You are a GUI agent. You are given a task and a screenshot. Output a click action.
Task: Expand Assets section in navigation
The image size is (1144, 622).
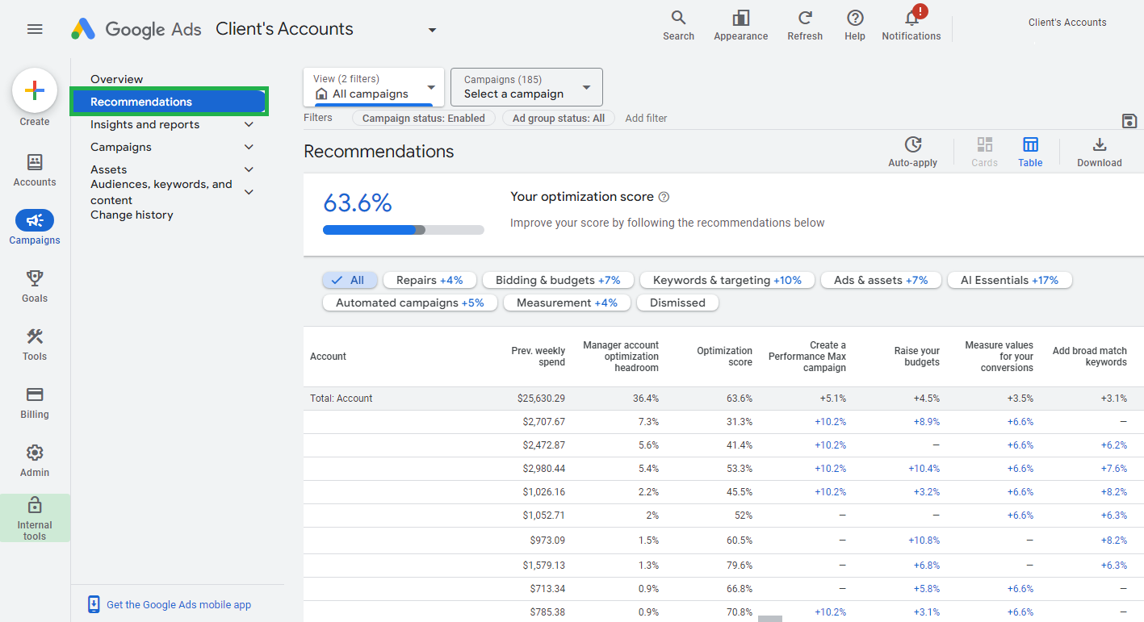click(249, 169)
